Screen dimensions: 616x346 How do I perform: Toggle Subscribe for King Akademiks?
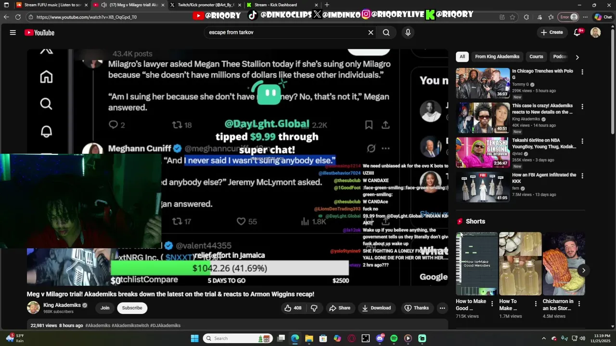(x=132, y=308)
